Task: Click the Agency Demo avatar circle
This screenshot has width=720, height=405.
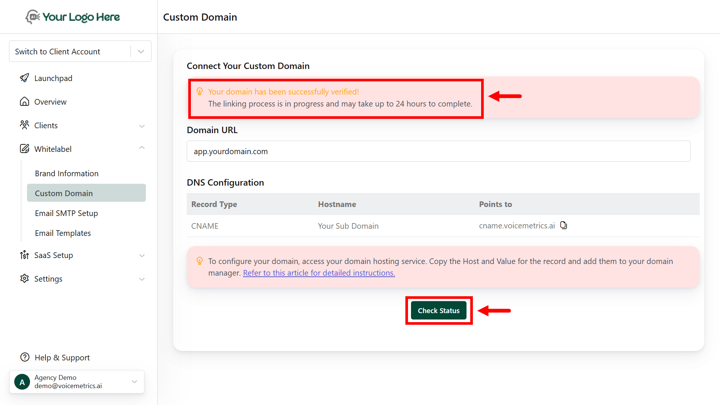Action: [22, 381]
